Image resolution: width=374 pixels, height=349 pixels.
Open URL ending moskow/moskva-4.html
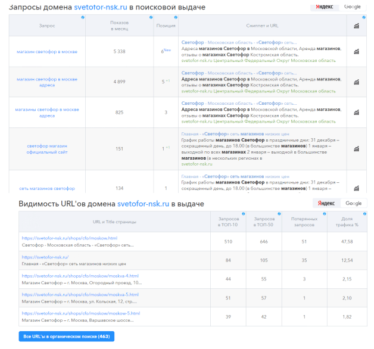pos(80,276)
